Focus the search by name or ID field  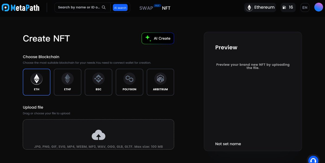pyautogui.click(x=82, y=7)
